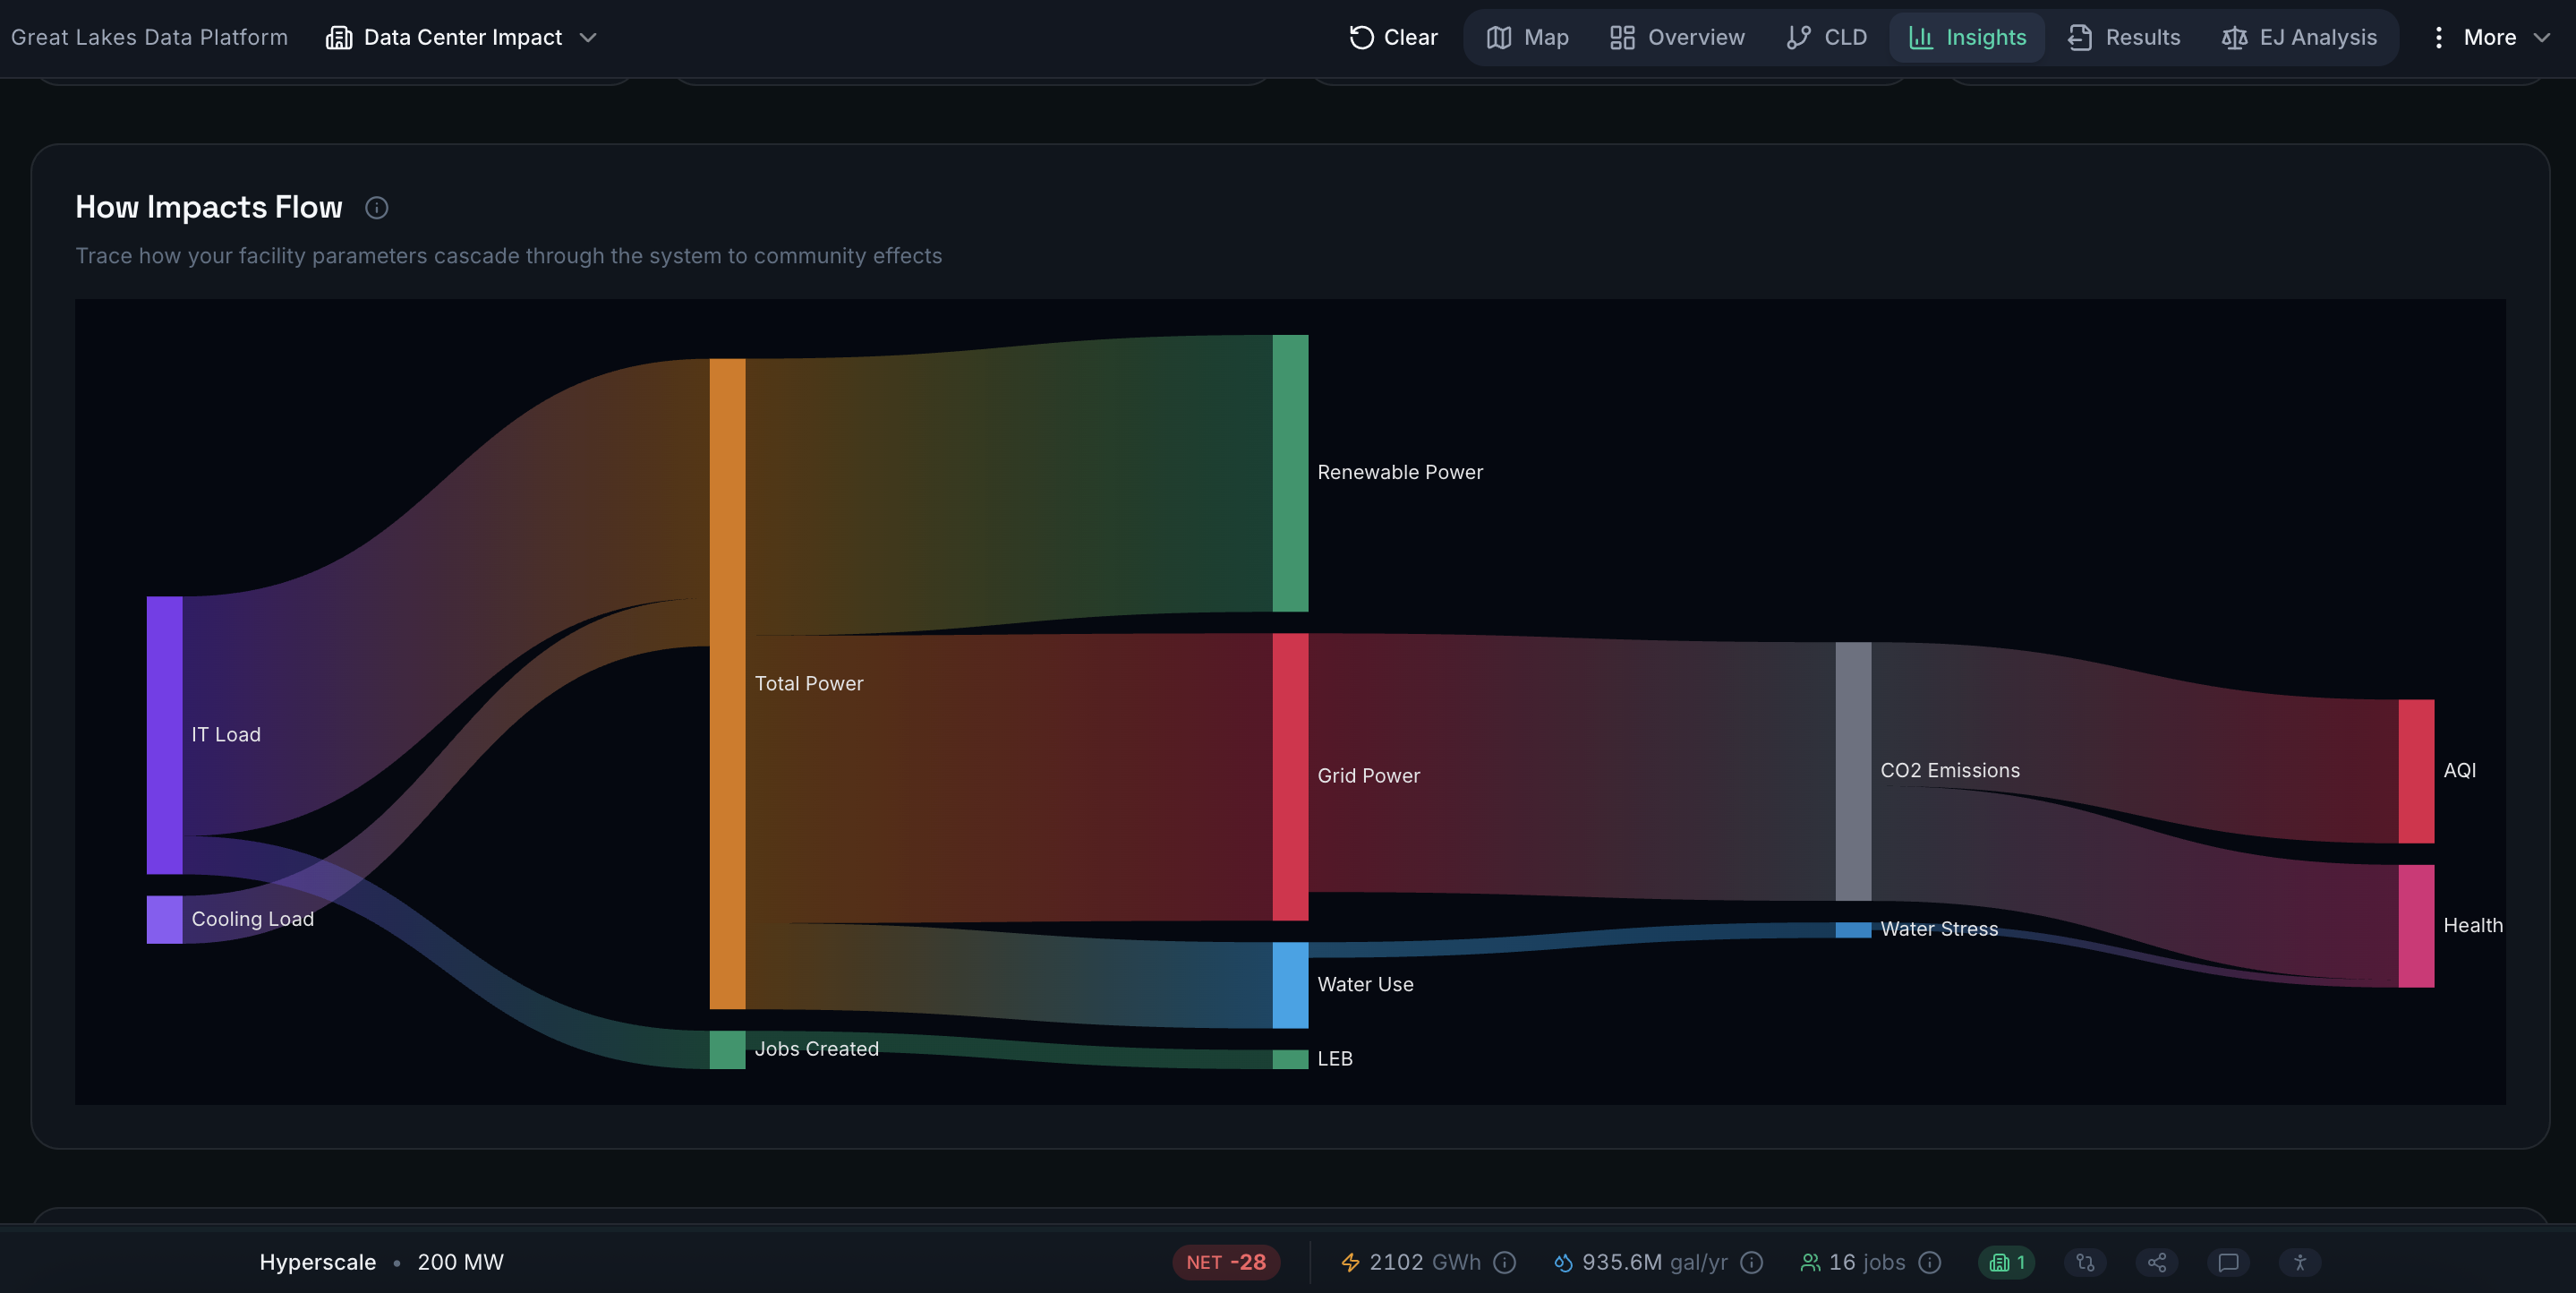Viewport: 2576px width, 1293px height.
Task: Expand the Data Center Impact dropdown
Action: 589,38
